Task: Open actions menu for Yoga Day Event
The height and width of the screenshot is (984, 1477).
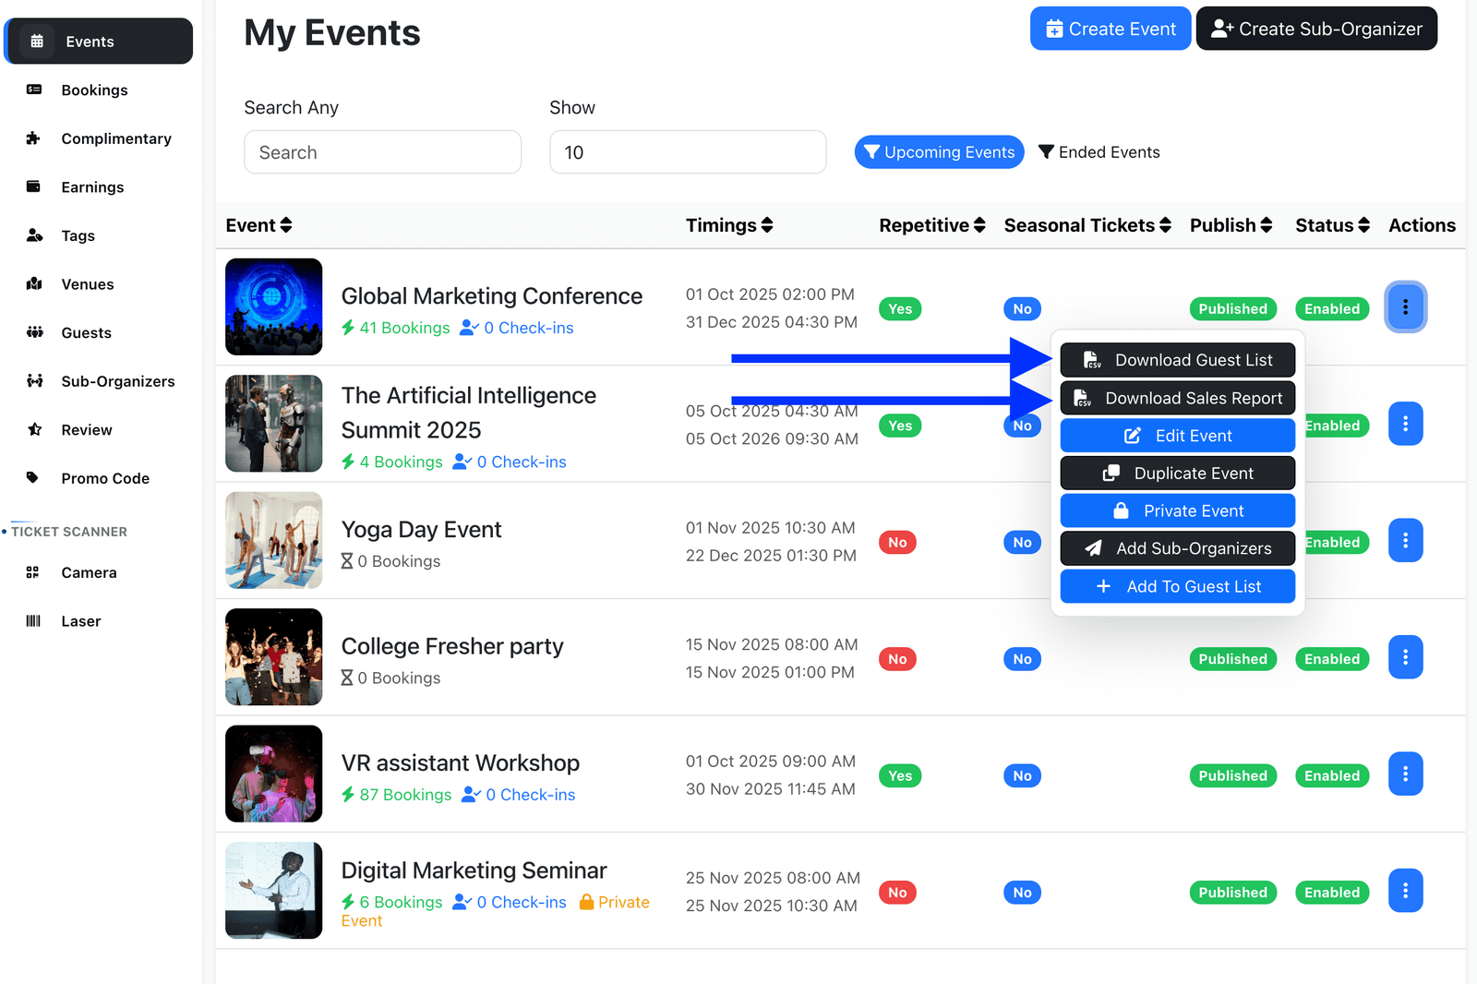Action: click(x=1405, y=541)
